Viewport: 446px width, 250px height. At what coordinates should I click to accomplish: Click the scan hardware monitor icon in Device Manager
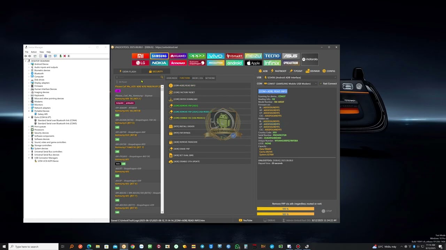coord(55,56)
